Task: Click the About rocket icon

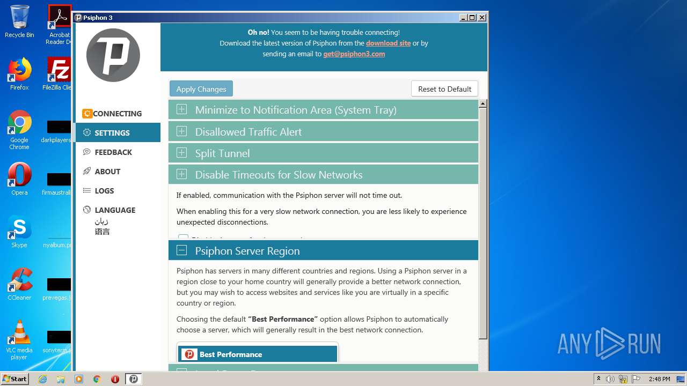Action: coord(87,171)
